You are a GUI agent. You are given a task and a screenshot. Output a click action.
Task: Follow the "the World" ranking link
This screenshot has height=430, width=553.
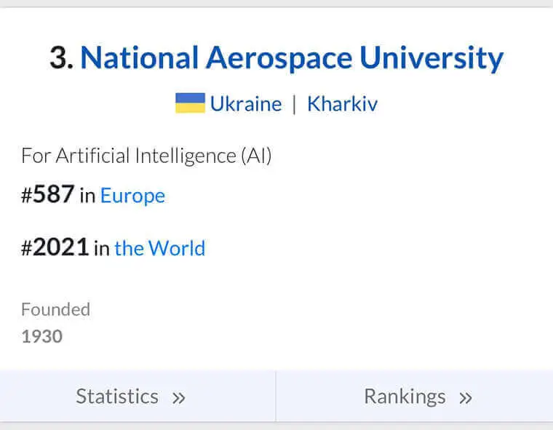coord(159,249)
